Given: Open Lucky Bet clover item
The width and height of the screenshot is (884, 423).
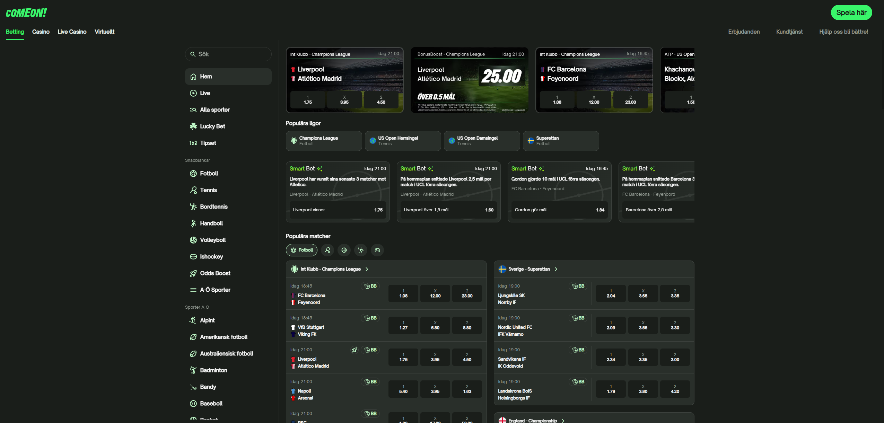Looking at the screenshot, I should 228,126.
